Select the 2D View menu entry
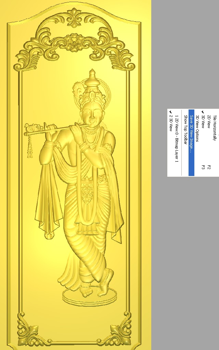The width and height of the screenshot is (219, 350). click(x=209, y=142)
